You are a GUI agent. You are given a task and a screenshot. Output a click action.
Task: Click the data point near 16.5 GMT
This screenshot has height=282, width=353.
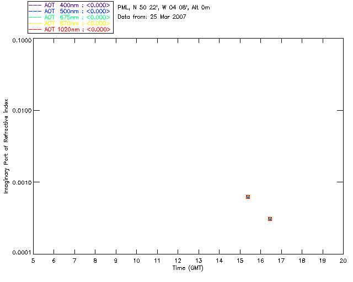pos(270,219)
